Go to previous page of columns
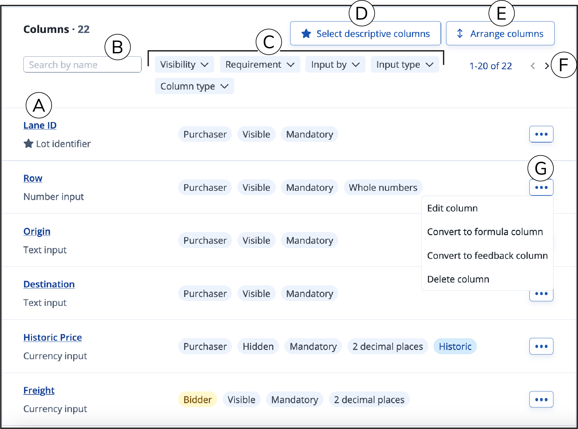The height and width of the screenshot is (429, 578). click(533, 66)
